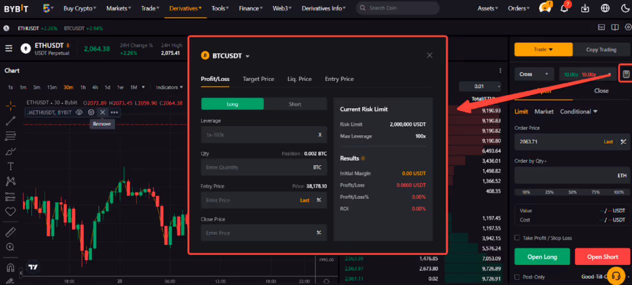
Task: Select the 1h chart timeframe
Action: click(x=83, y=87)
